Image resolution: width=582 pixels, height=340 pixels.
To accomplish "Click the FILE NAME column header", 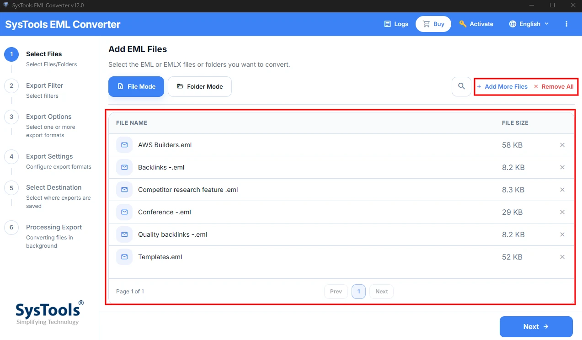I will [x=132, y=123].
